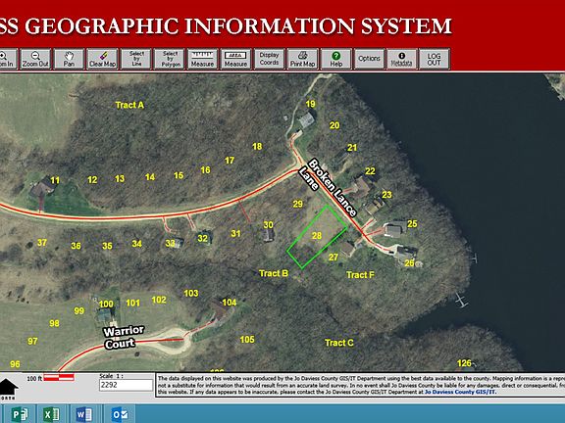
Task: Open Publisher from the taskbar
Action: pyautogui.click(x=19, y=415)
